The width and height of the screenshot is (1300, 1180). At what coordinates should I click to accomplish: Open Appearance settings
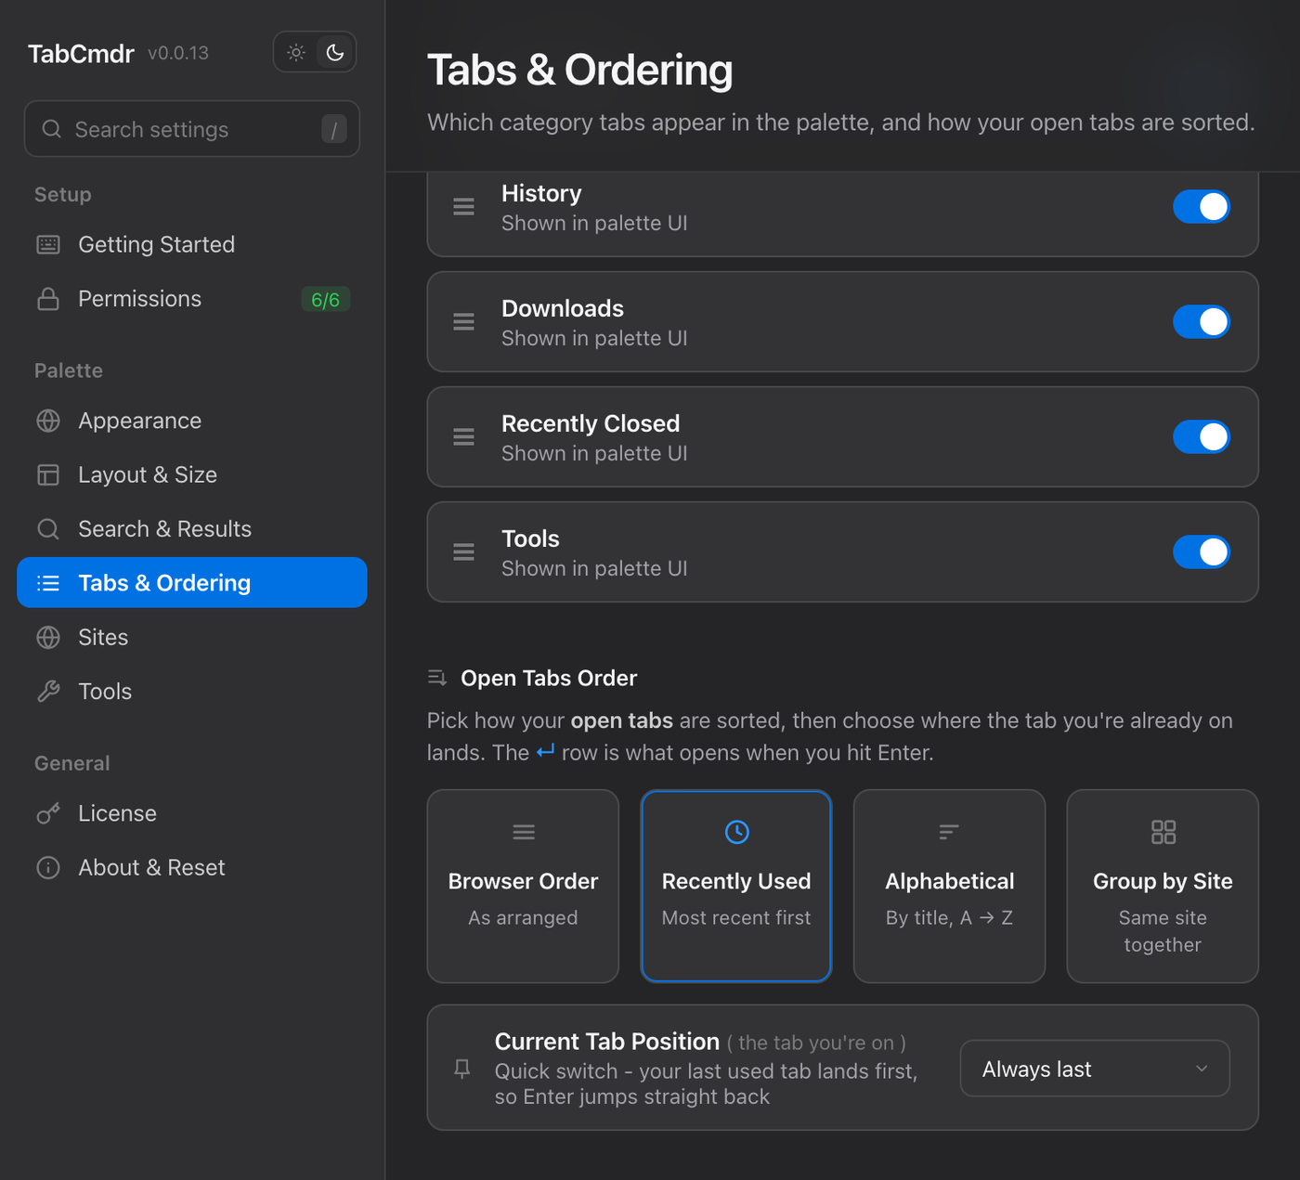[x=192, y=421]
